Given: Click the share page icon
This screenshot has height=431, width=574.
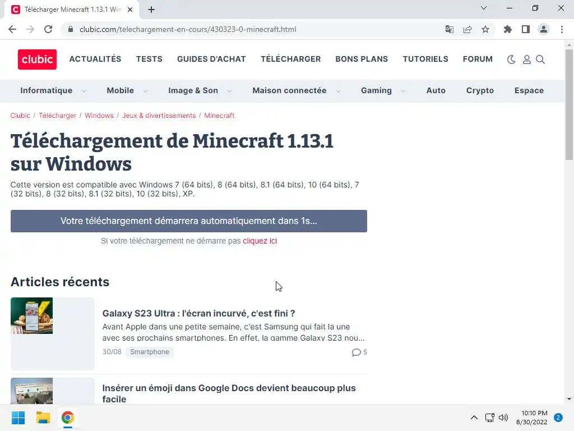Looking at the screenshot, I should [x=467, y=29].
